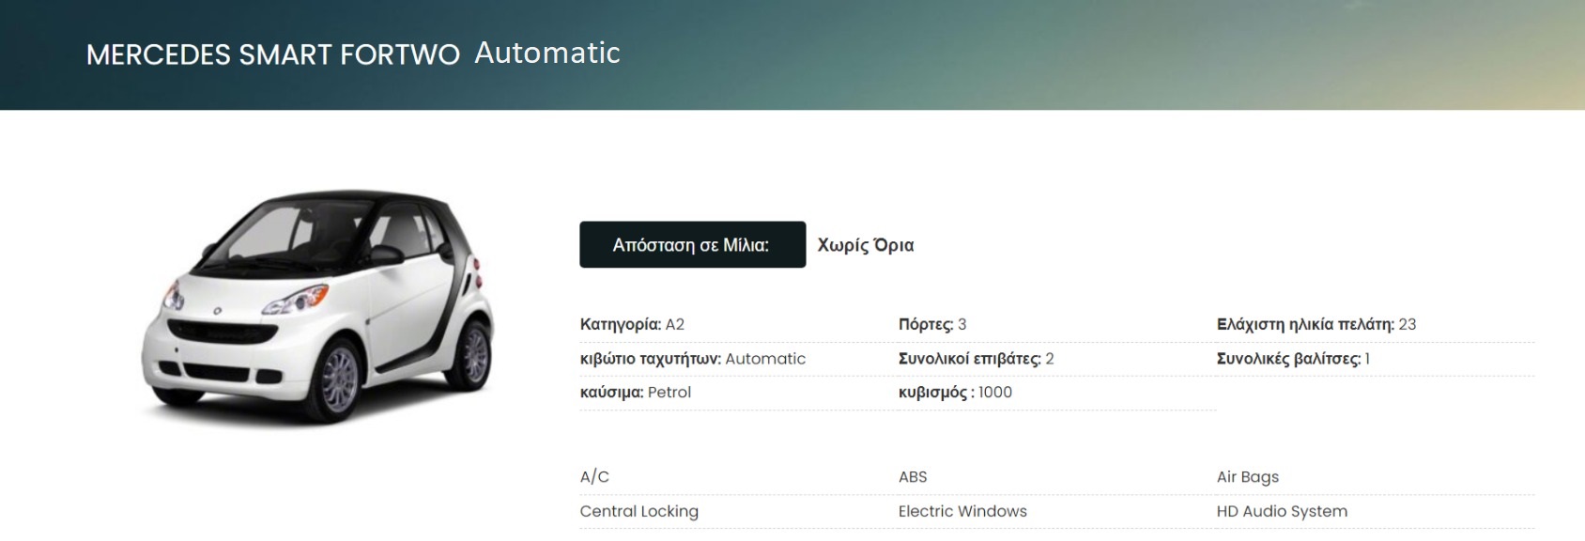Click 'Συνολικές βαλίτσες: 1' entry
Image resolution: width=1585 pixels, height=541 pixels.
coord(1293,359)
